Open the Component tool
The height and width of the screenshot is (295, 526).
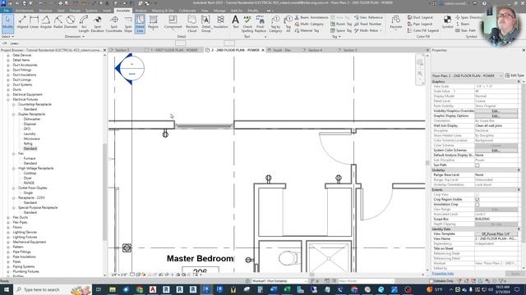pyautogui.click(x=173, y=23)
